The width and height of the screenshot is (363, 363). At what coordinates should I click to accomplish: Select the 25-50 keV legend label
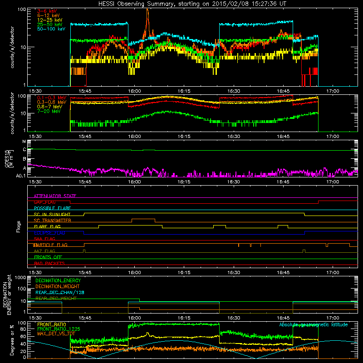point(49,25)
